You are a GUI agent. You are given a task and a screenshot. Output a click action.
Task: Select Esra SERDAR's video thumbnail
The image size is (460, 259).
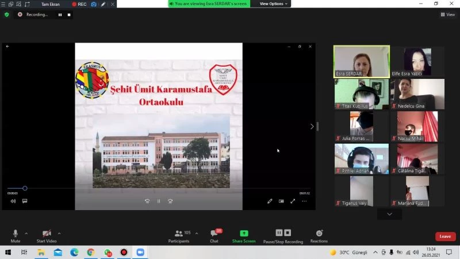362,62
